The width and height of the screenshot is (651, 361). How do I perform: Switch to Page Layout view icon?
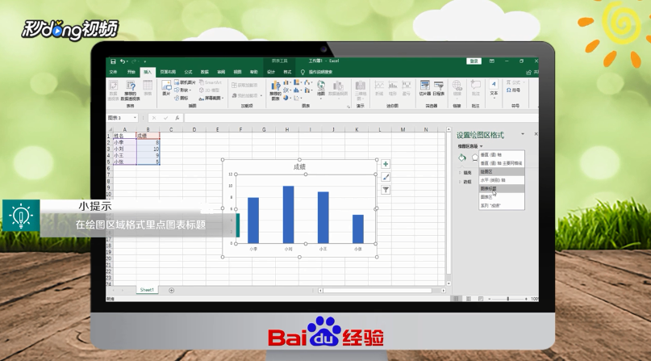pyautogui.click(x=469, y=299)
